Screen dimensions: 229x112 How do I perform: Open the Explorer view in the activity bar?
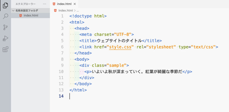pos(5,5)
